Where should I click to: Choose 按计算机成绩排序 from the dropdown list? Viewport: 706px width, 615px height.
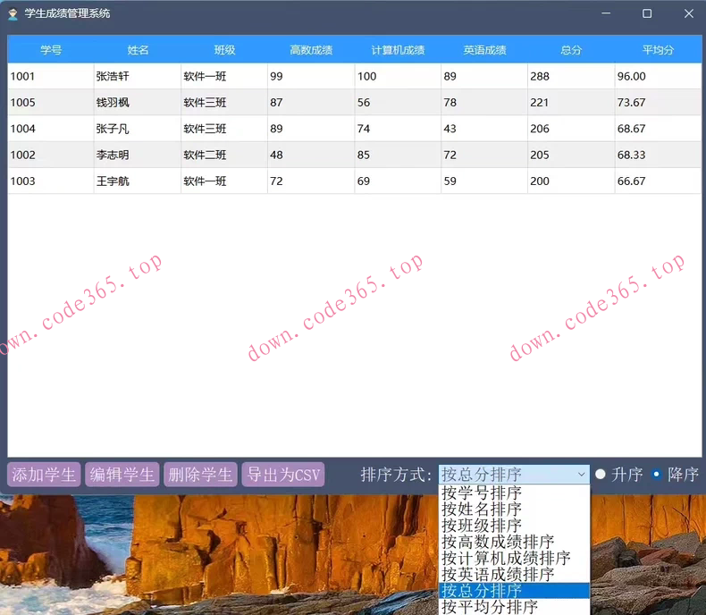[514, 558]
